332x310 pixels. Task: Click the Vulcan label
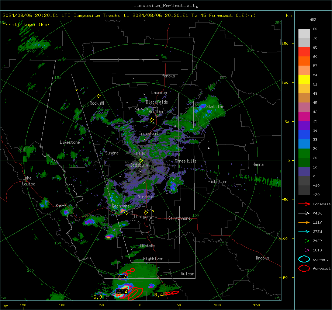(187, 274)
